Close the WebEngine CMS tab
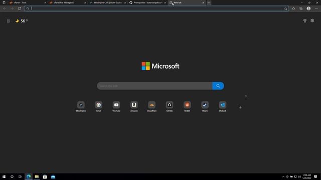 click(x=125, y=2)
